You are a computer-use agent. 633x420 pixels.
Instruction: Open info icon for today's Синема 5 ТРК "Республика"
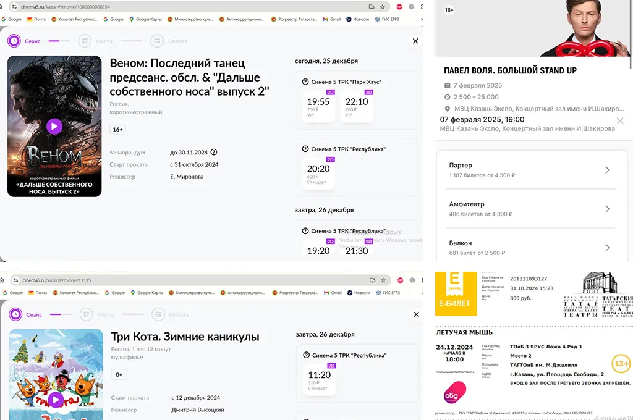coord(305,149)
